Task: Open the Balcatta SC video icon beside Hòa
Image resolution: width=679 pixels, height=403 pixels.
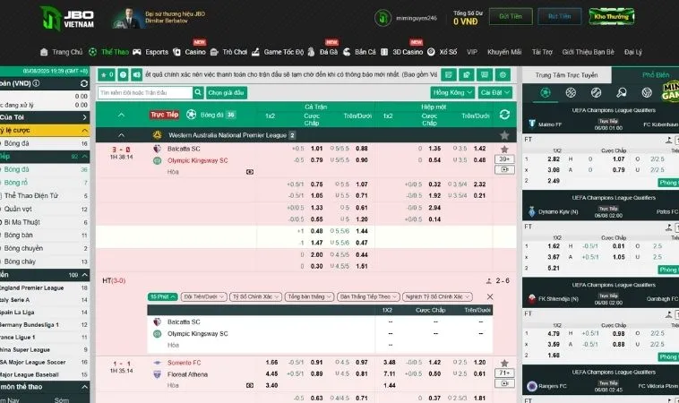Action: coord(250,172)
